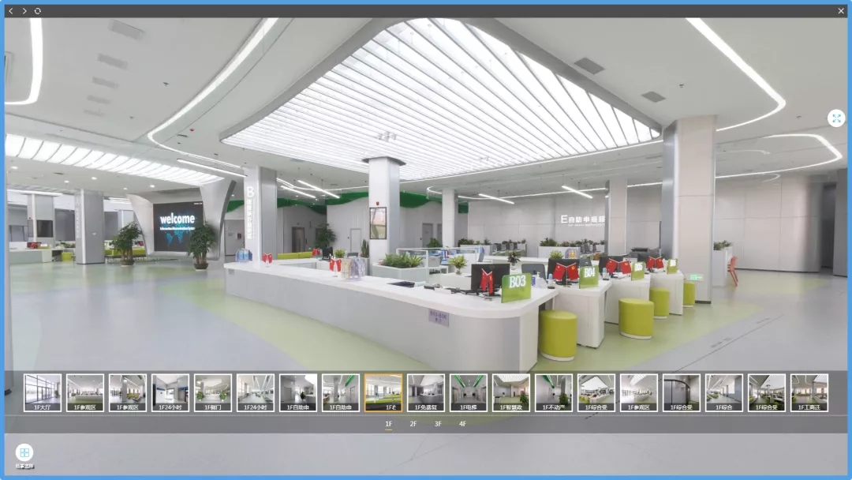
Task: Click the welcome screen in the panorama
Action: (177, 226)
